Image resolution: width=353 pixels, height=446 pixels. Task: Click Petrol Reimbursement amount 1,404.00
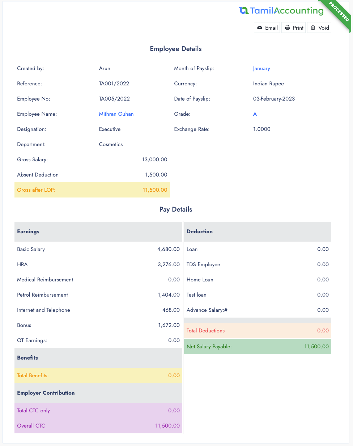tap(169, 295)
